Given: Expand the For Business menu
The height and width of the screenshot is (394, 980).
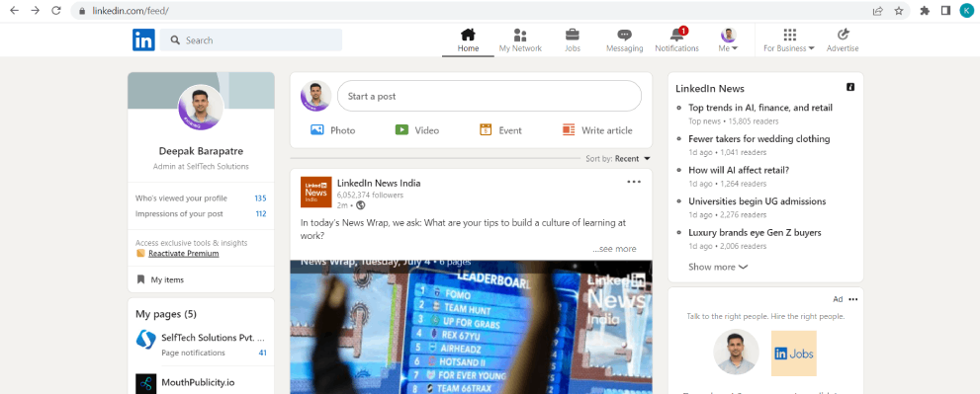Looking at the screenshot, I should (789, 39).
